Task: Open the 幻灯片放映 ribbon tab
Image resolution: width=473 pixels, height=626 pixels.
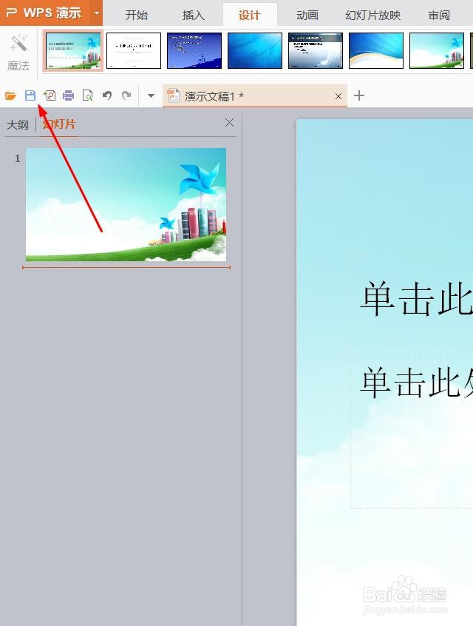Action: pyautogui.click(x=373, y=16)
